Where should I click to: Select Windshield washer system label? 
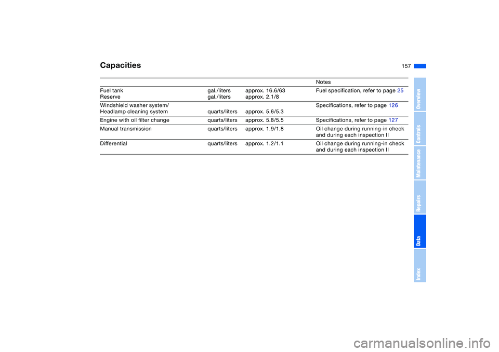coord(134,105)
